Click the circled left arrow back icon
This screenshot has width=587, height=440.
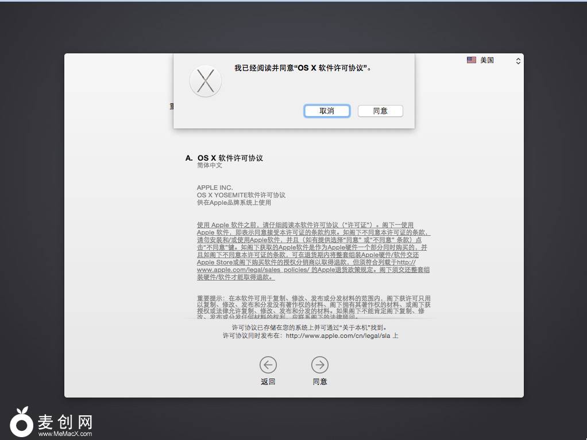(x=268, y=364)
